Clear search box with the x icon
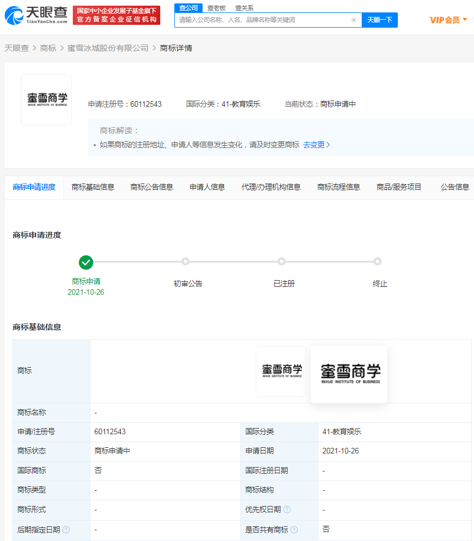 (x=354, y=20)
